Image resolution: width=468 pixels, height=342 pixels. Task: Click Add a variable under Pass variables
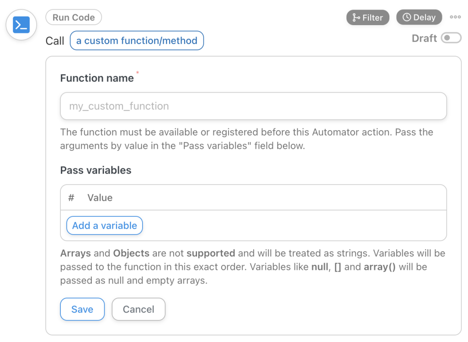click(x=104, y=226)
